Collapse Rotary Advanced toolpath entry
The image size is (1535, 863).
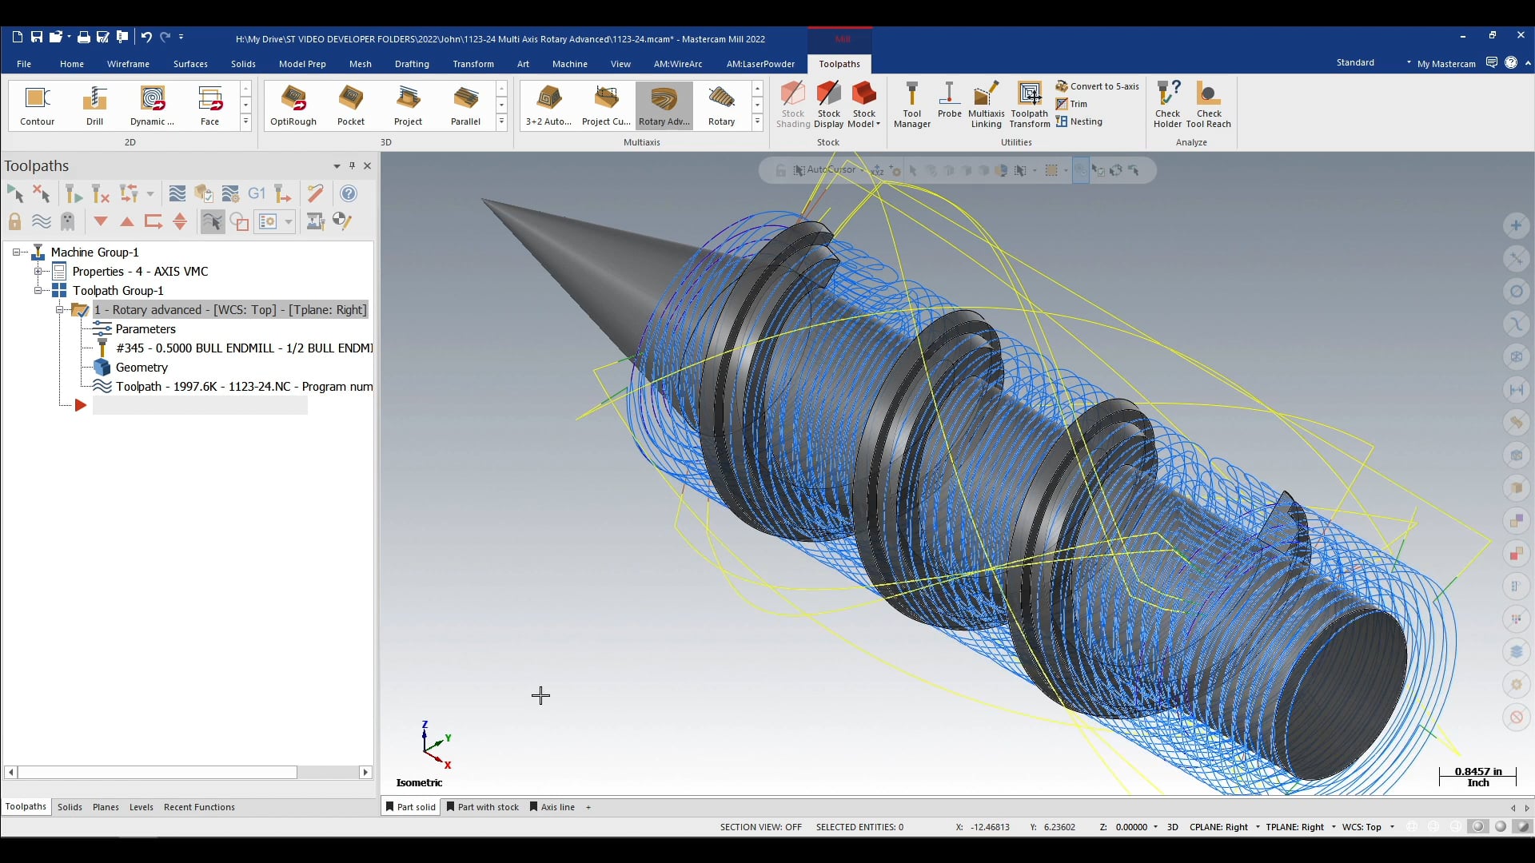pyautogui.click(x=60, y=310)
